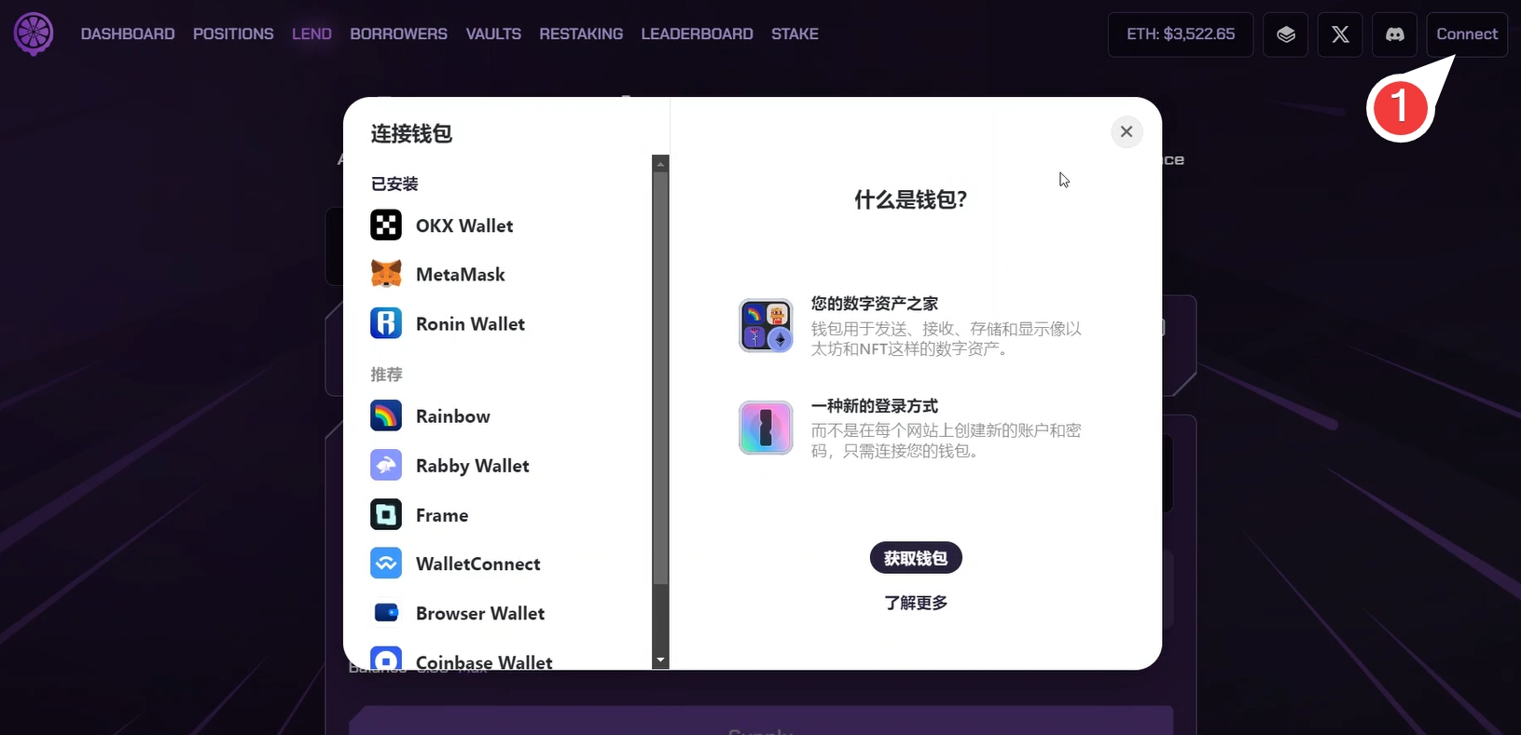Pick the WalletConnect icon
The image size is (1521, 735).
[386, 564]
